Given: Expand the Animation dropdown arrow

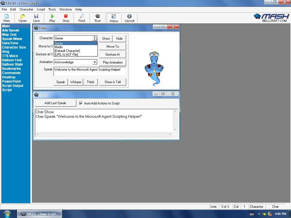Looking at the screenshot, I should pyautogui.click(x=95, y=62).
